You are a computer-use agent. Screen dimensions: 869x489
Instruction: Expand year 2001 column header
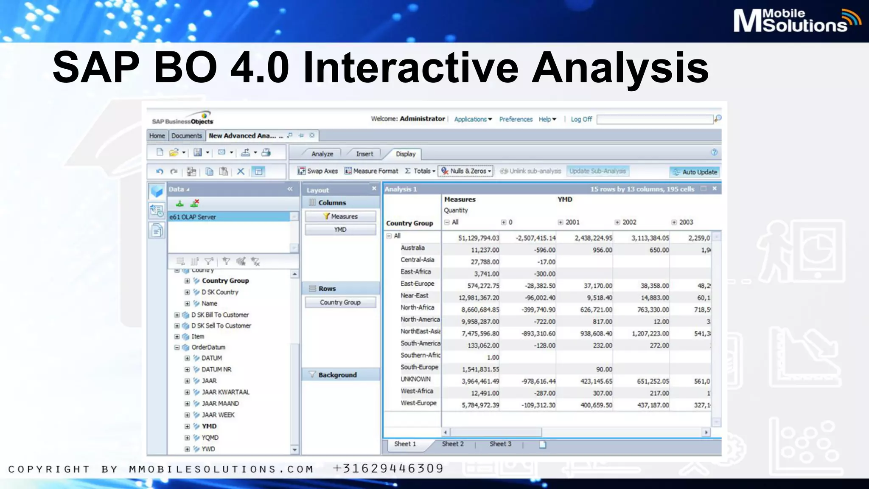pyautogui.click(x=561, y=222)
